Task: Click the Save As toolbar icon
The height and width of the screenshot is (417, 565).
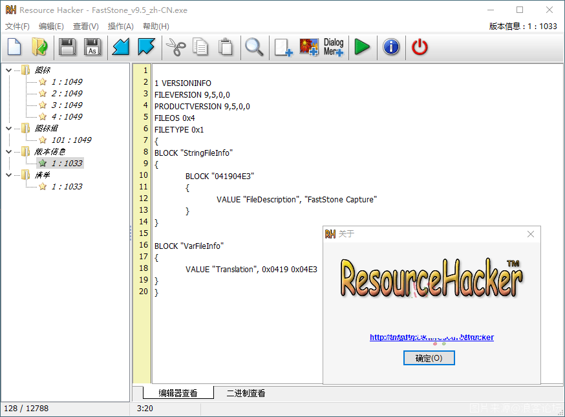Action: point(92,47)
